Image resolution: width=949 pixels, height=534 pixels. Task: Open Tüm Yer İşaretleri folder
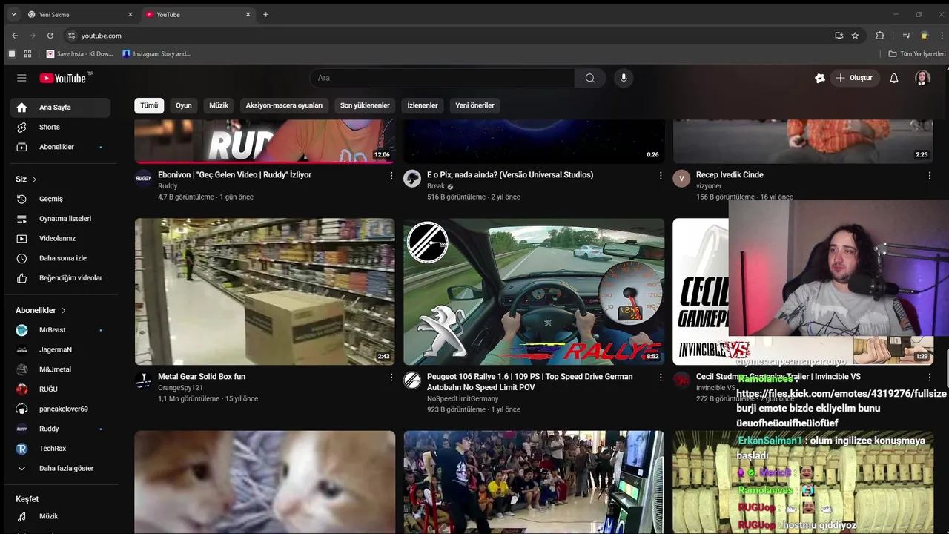[x=917, y=53]
